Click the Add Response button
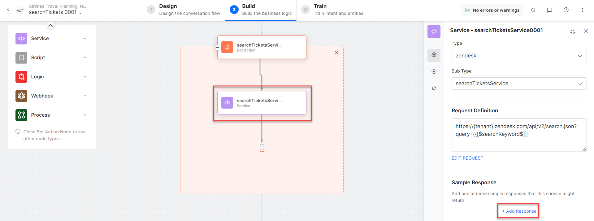This screenshot has width=594, height=221. click(519, 211)
